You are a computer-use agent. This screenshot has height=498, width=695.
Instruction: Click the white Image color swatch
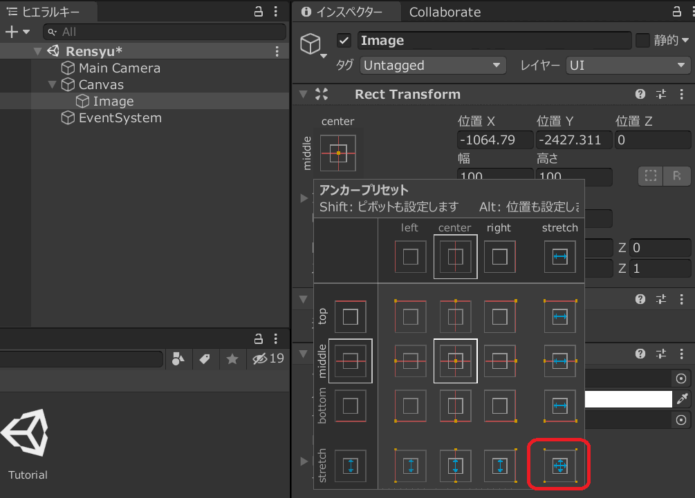click(627, 399)
